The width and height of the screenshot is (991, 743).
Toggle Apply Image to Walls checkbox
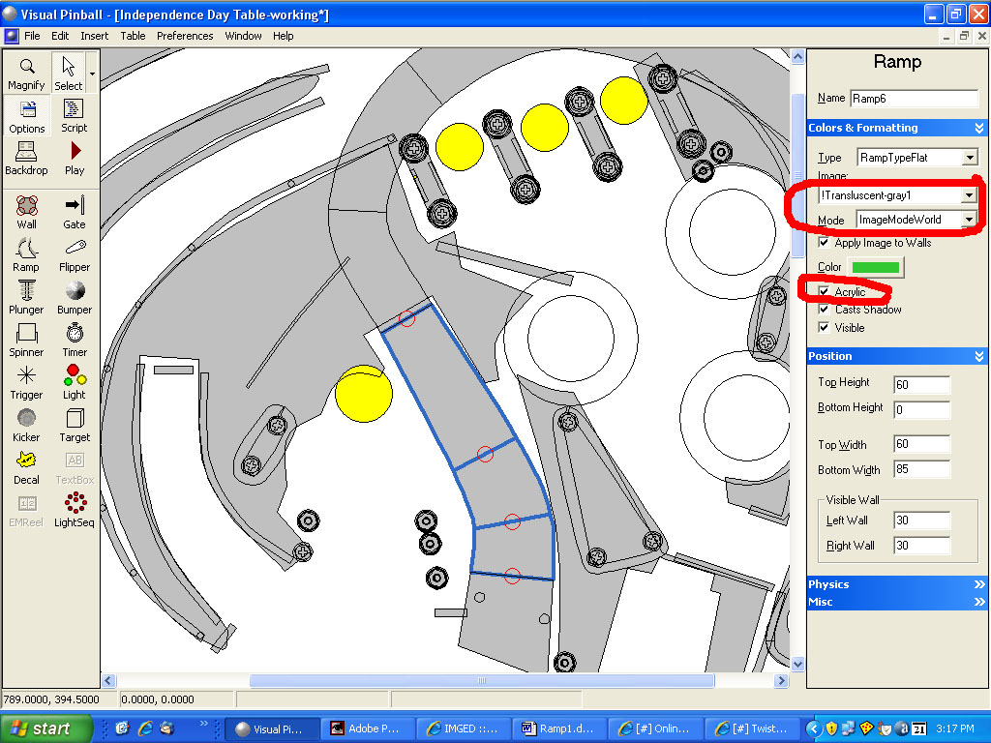click(825, 243)
